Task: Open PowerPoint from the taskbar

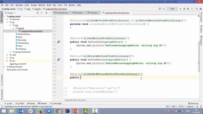Action: click(76, 111)
